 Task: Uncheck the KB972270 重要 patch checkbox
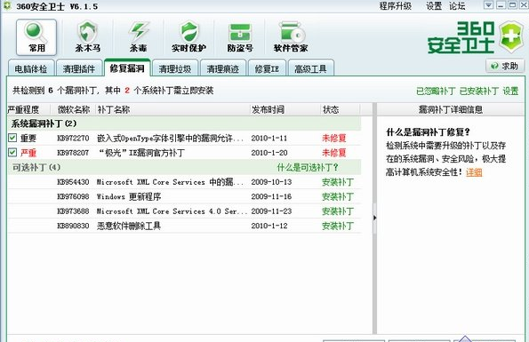tap(12, 138)
